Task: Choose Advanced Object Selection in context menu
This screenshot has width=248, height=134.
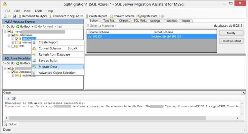Action: (58, 73)
